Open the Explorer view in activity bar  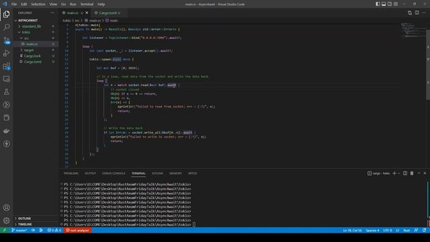6,14
